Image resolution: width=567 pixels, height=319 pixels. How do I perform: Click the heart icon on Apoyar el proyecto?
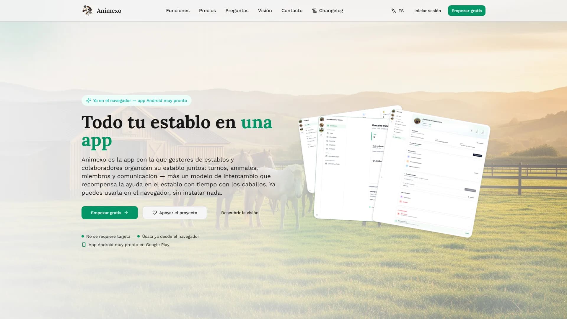[x=155, y=213]
